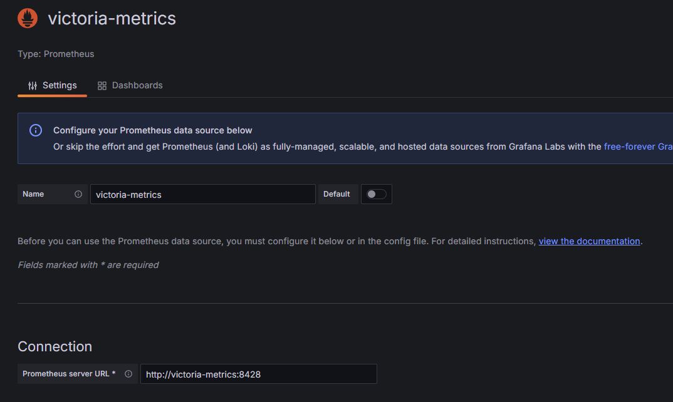Click the info icon beside the Name label
Screen dimensions: 673x402
(x=78, y=194)
